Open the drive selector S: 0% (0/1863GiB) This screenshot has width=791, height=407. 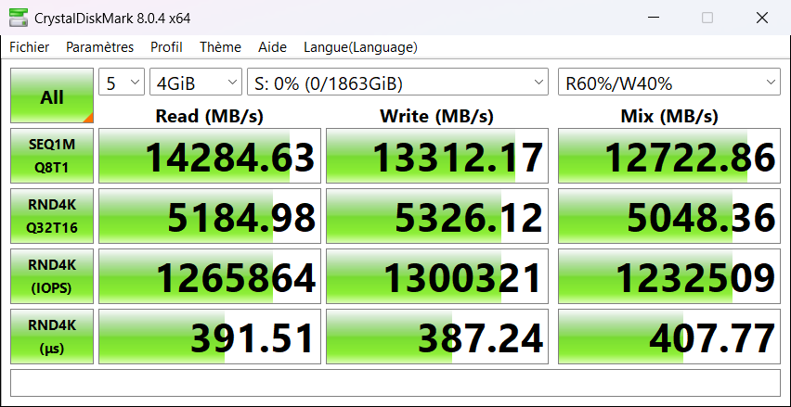point(398,83)
